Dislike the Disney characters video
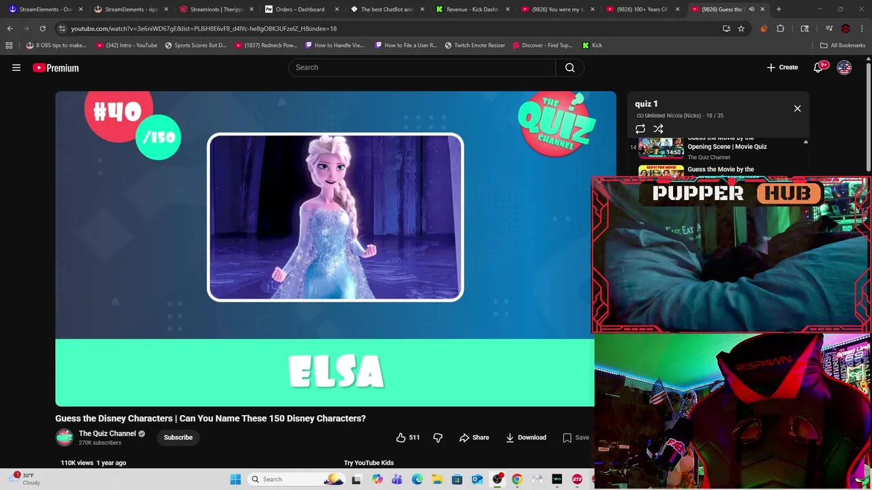This screenshot has width=872, height=490. coord(438,438)
